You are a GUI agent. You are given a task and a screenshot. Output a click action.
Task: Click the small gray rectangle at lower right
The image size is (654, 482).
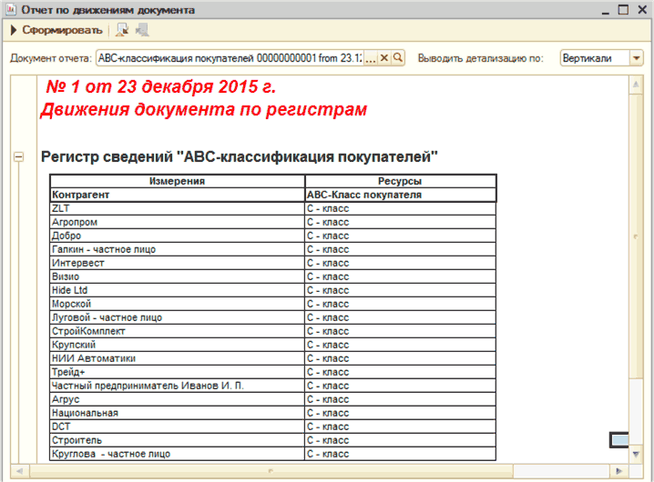(618, 441)
